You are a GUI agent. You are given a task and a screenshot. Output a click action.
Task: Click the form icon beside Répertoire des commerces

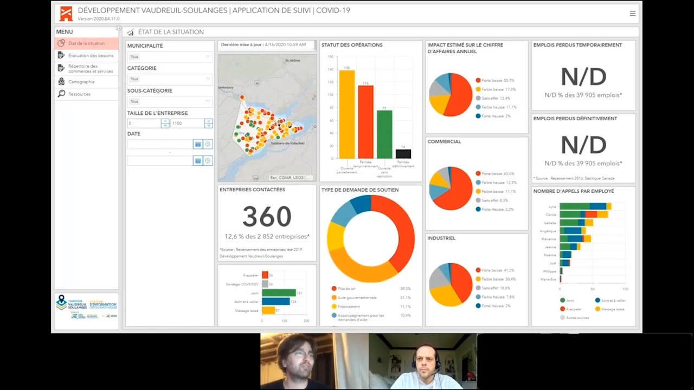coord(61,69)
